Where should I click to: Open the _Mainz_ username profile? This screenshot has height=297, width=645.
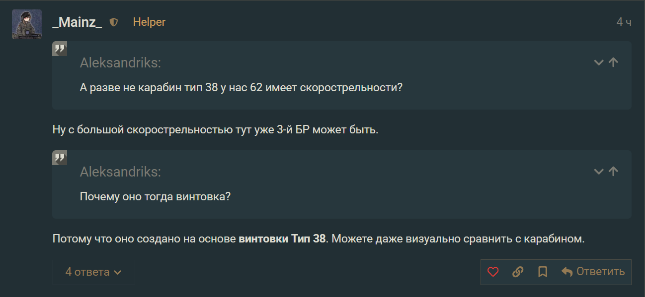(77, 22)
